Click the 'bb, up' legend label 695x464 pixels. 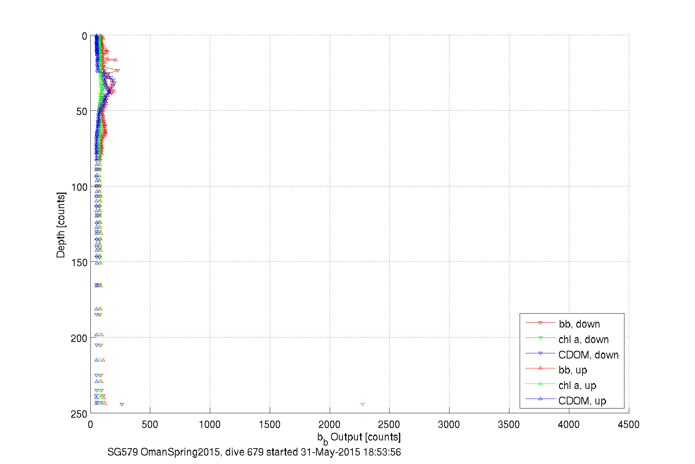[x=573, y=370]
